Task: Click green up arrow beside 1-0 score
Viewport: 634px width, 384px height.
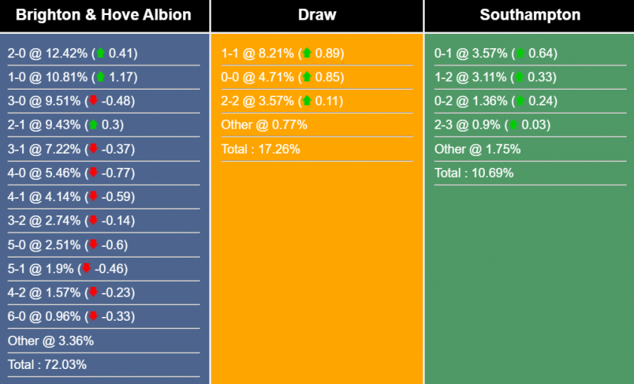Action: 100,77
